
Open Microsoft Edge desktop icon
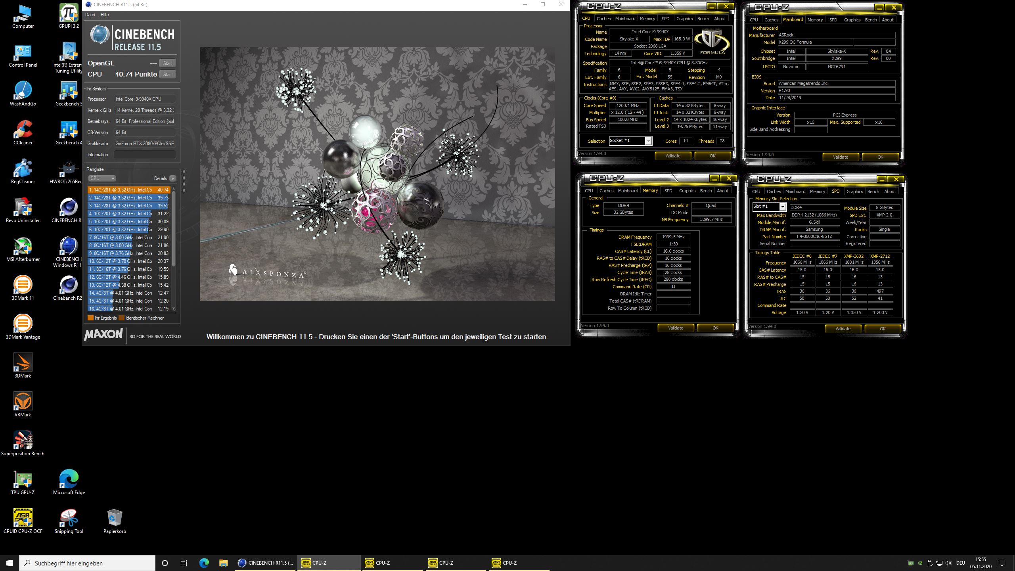[x=69, y=483]
